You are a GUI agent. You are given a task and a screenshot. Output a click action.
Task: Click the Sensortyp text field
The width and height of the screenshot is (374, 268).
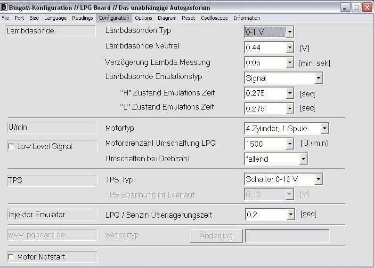pyautogui.click(x=287, y=236)
